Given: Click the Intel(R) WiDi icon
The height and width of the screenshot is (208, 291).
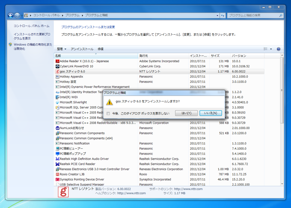Looking at the screenshot, I should (x=57, y=97).
